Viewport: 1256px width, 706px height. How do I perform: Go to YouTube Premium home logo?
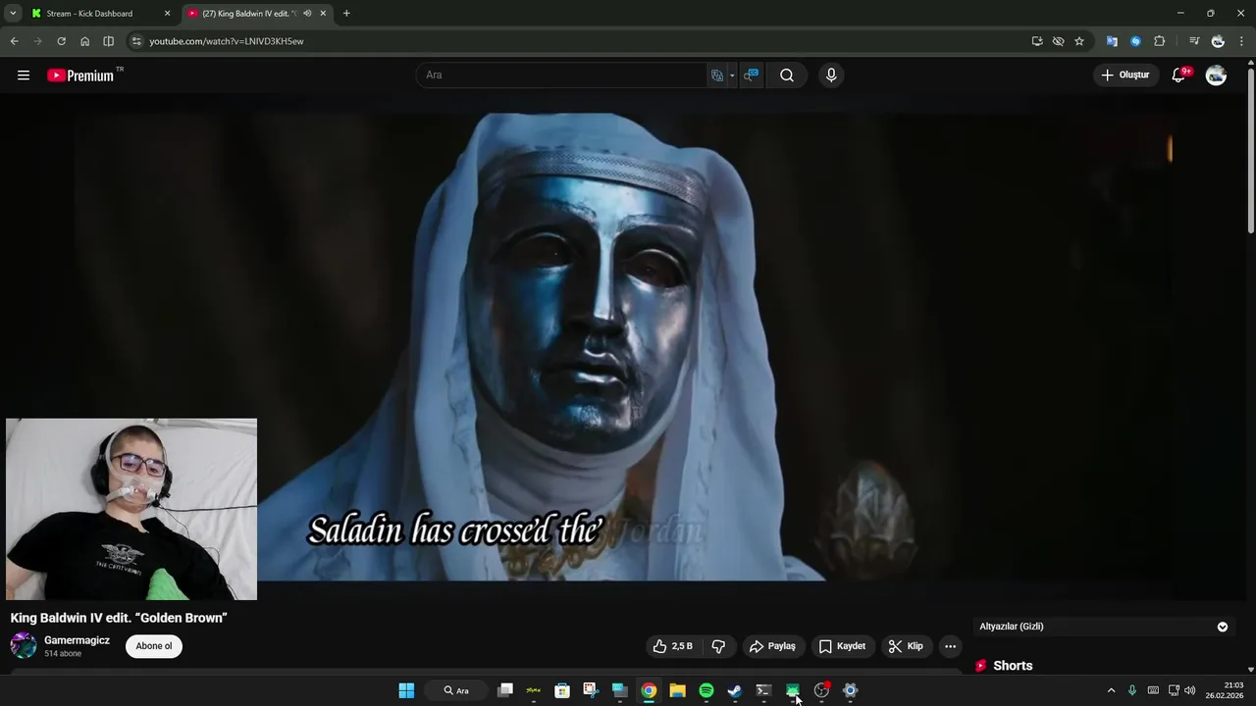pos(80,76)
